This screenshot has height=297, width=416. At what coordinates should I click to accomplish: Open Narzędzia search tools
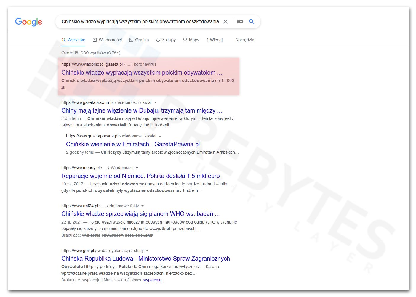[245, 40]
